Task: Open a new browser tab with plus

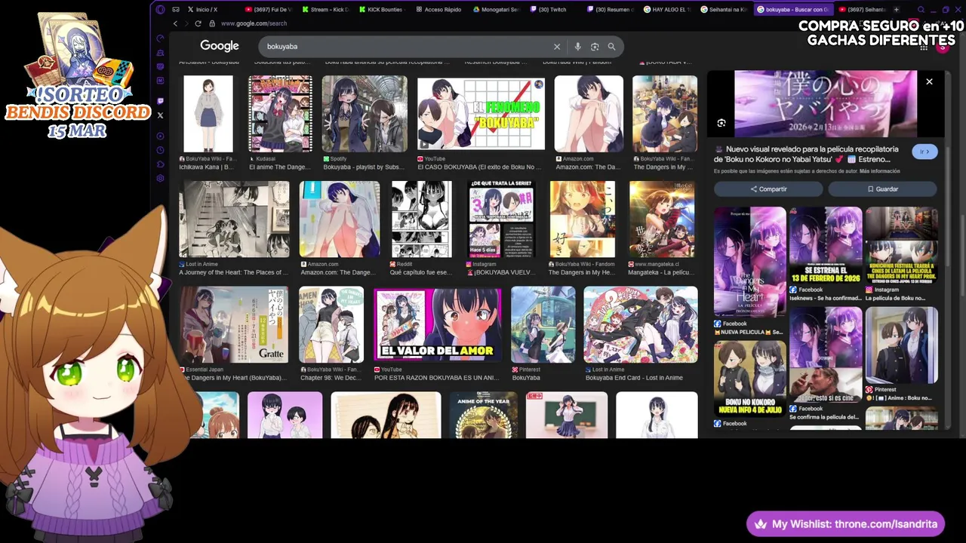Action: [896, 9]
